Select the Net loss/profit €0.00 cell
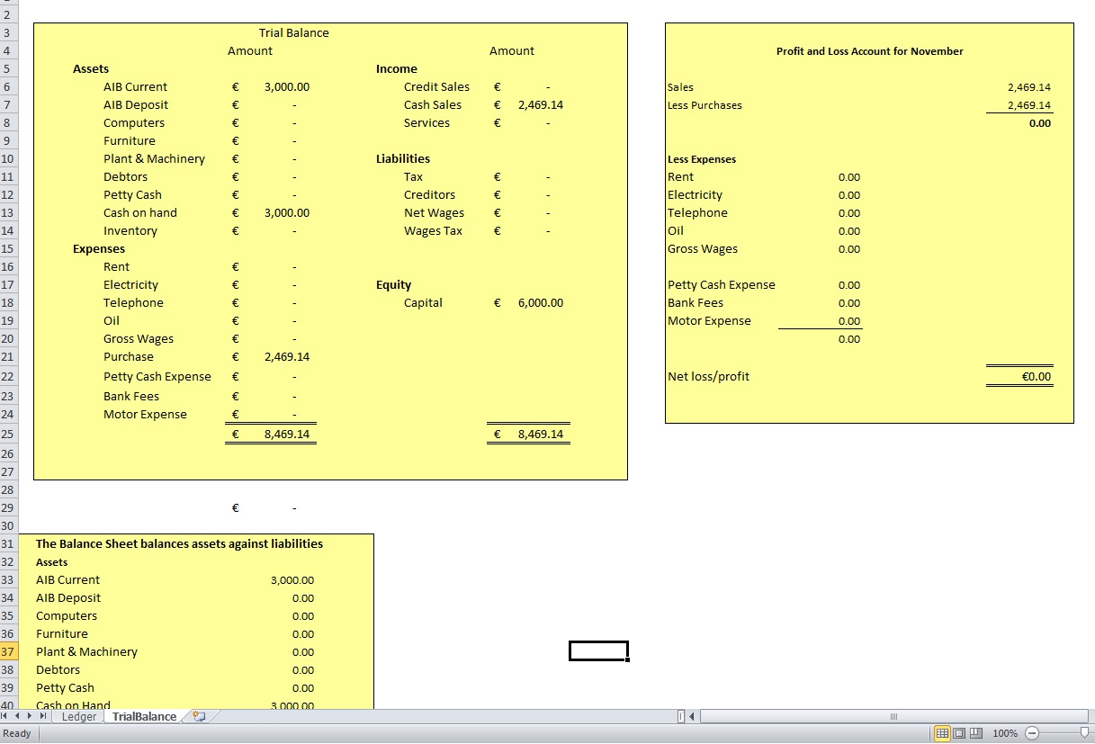Image resolution: width=1095 pixels, height=744 pixels. click(1036, 377)
